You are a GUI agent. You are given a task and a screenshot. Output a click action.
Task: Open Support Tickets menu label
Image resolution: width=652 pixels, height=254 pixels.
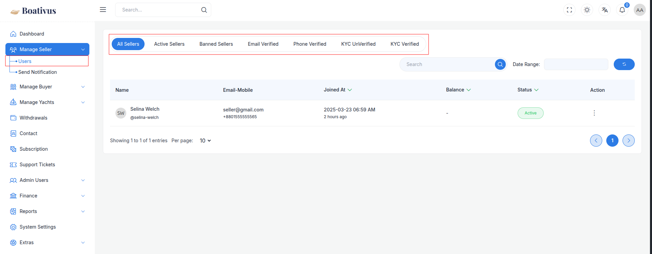tap(37, 165)
